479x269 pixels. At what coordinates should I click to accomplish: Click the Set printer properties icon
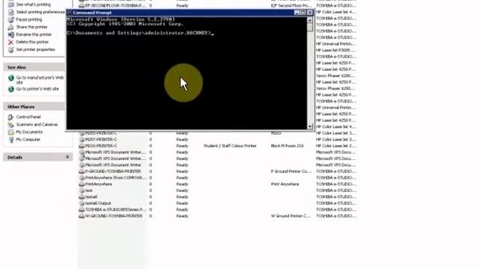pos(10,49)
